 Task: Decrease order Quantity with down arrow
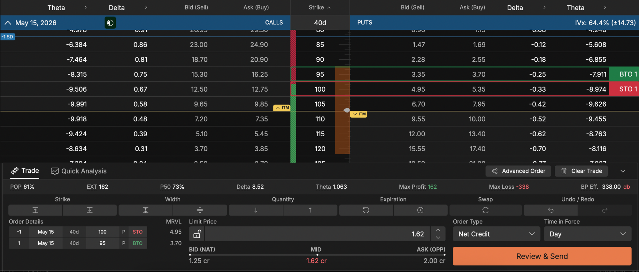256,210
